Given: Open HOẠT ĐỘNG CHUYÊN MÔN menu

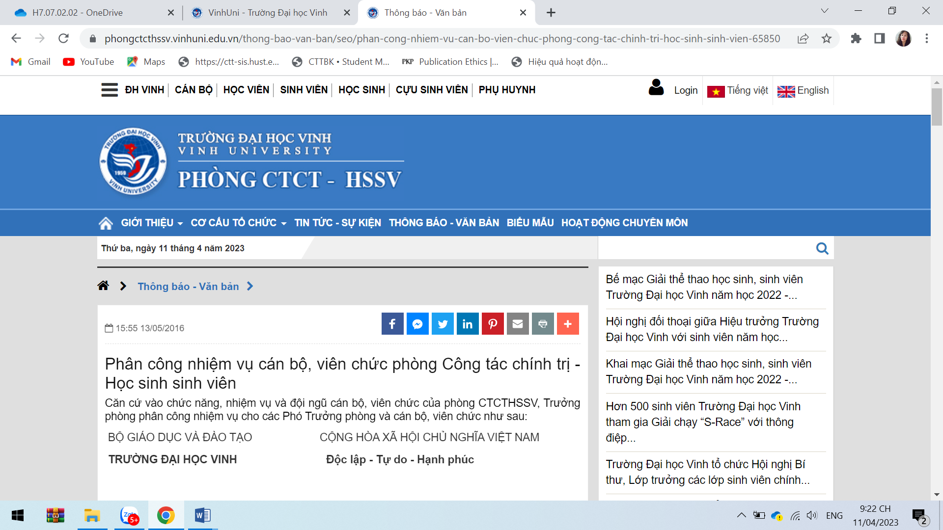Looking at the screenshot, I should tap(625, 223).
